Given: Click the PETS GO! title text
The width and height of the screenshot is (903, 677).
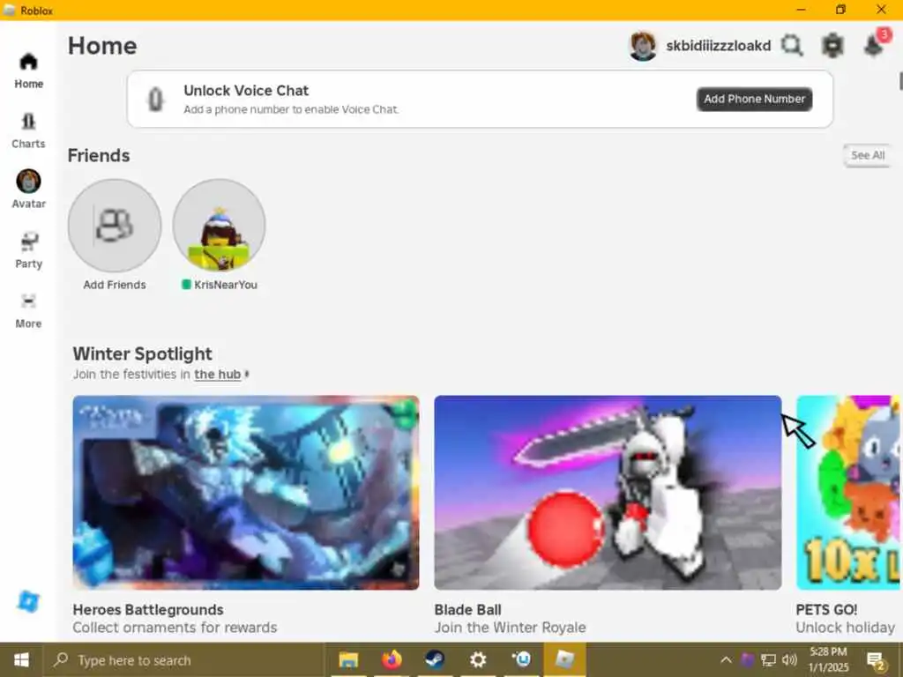Looking at the screenshot, I should coord(826,610).
